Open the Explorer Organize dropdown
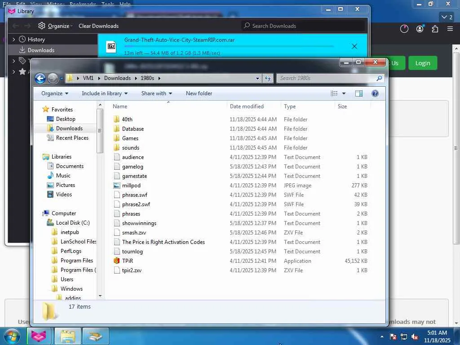The image size is (460, 345). point(55,93)
